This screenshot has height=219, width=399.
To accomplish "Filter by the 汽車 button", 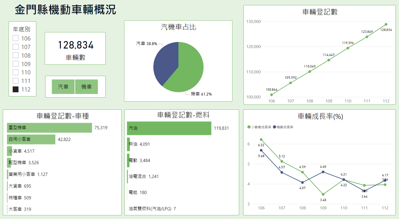I will point(63,87).
